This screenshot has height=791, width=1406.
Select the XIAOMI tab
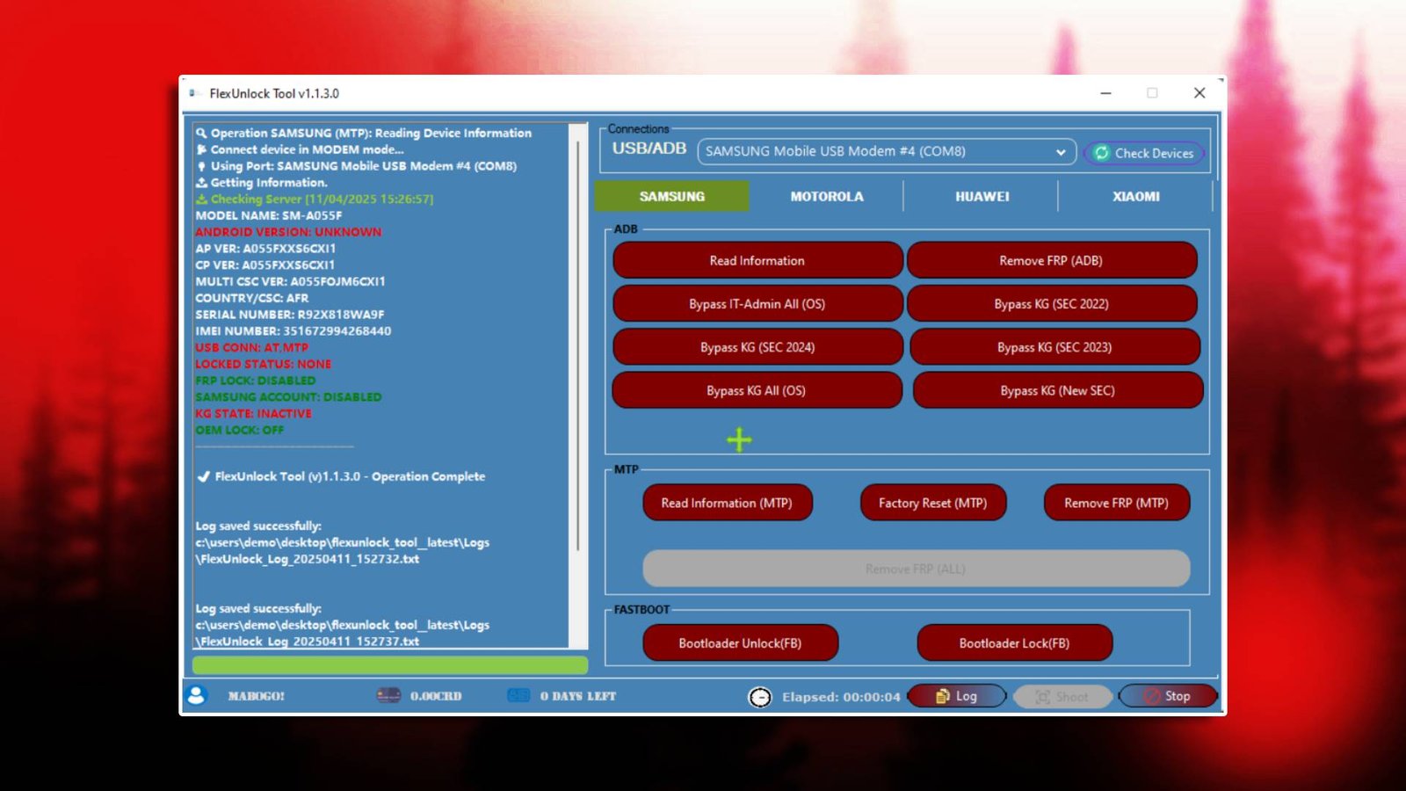click(1134, 196)
